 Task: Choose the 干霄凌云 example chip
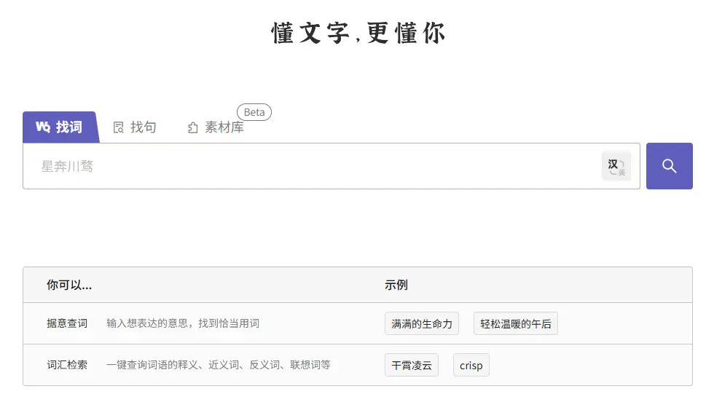tap(412, 365)
